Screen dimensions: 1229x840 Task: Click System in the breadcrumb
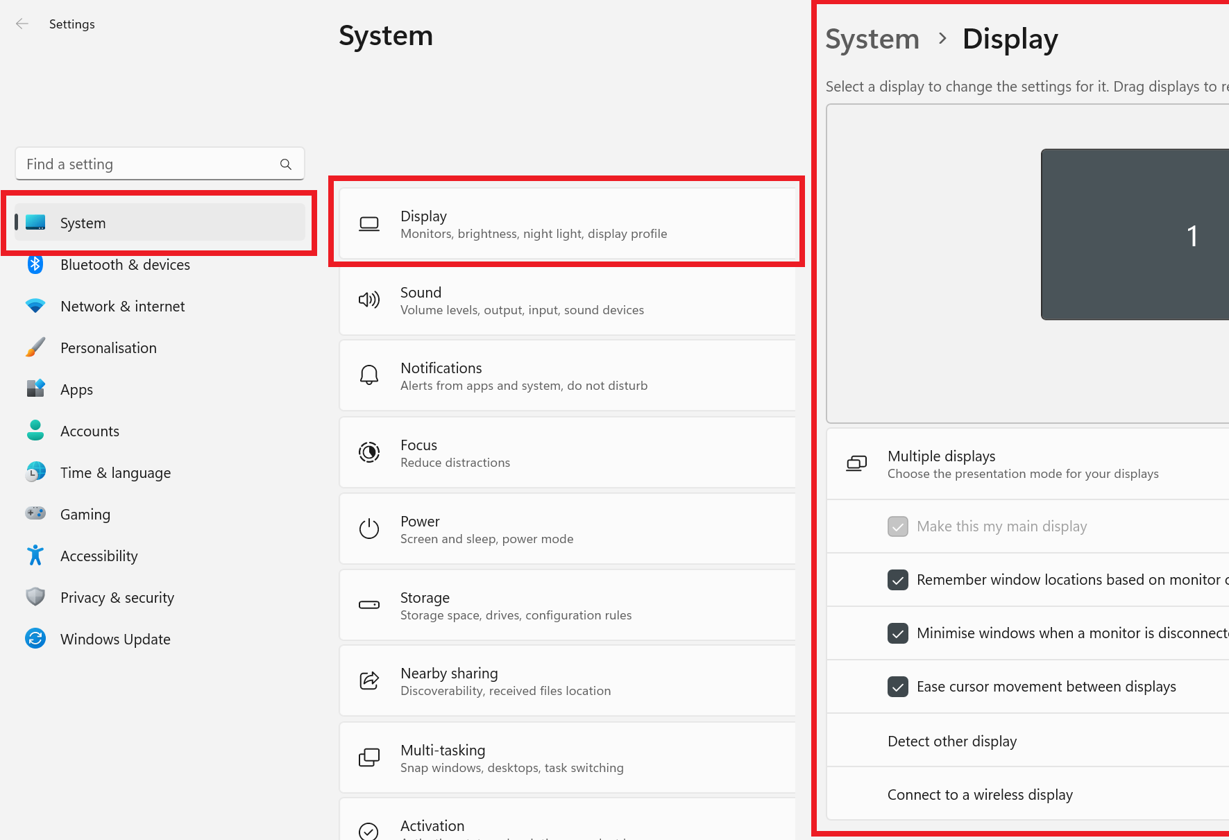click(872, 40)
